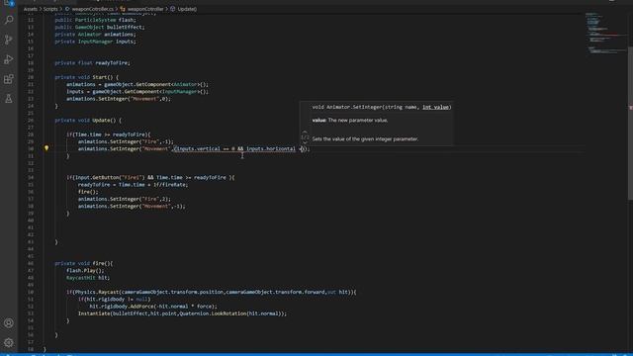Click line number 46 in gutter

[31, 263]
